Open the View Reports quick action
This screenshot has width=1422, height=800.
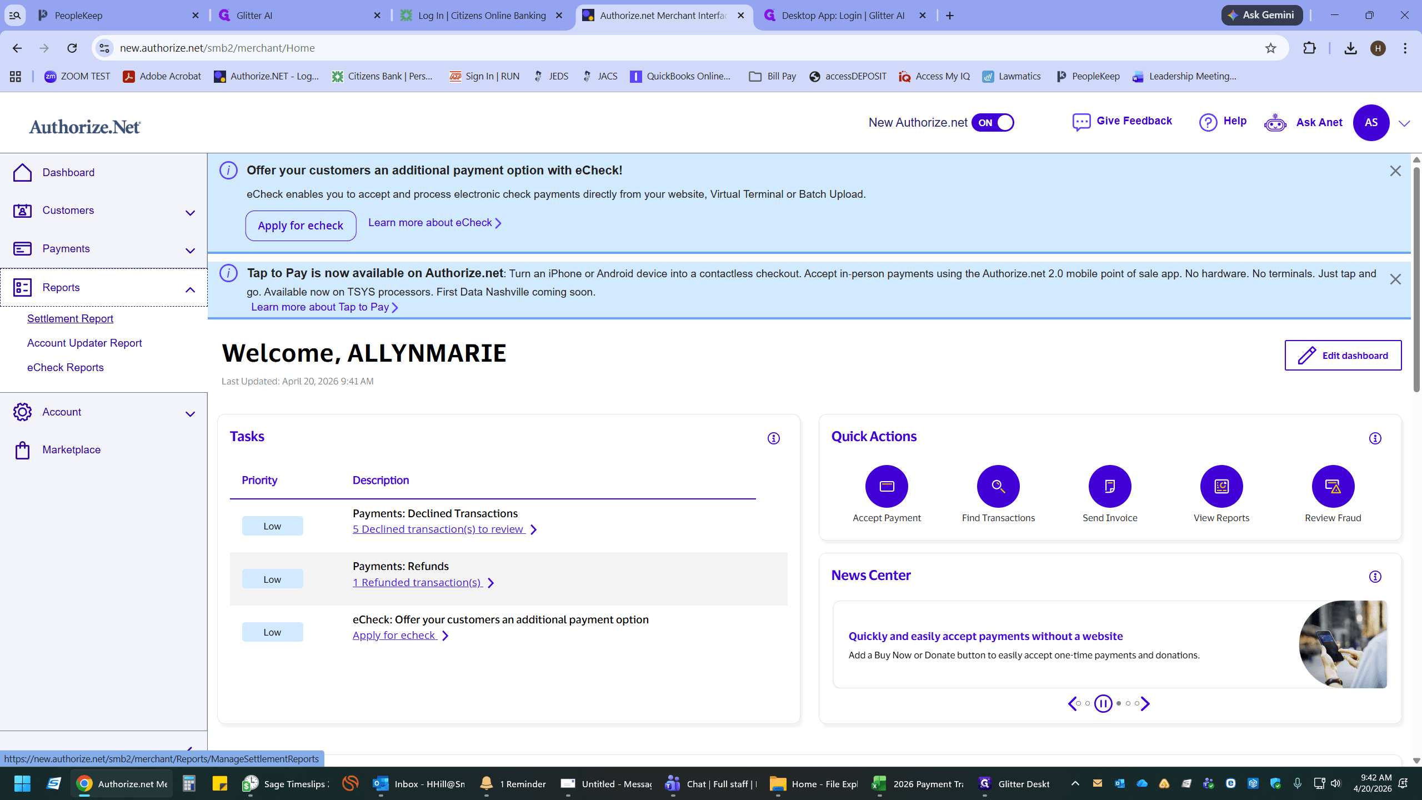[x=1221, y=486]
